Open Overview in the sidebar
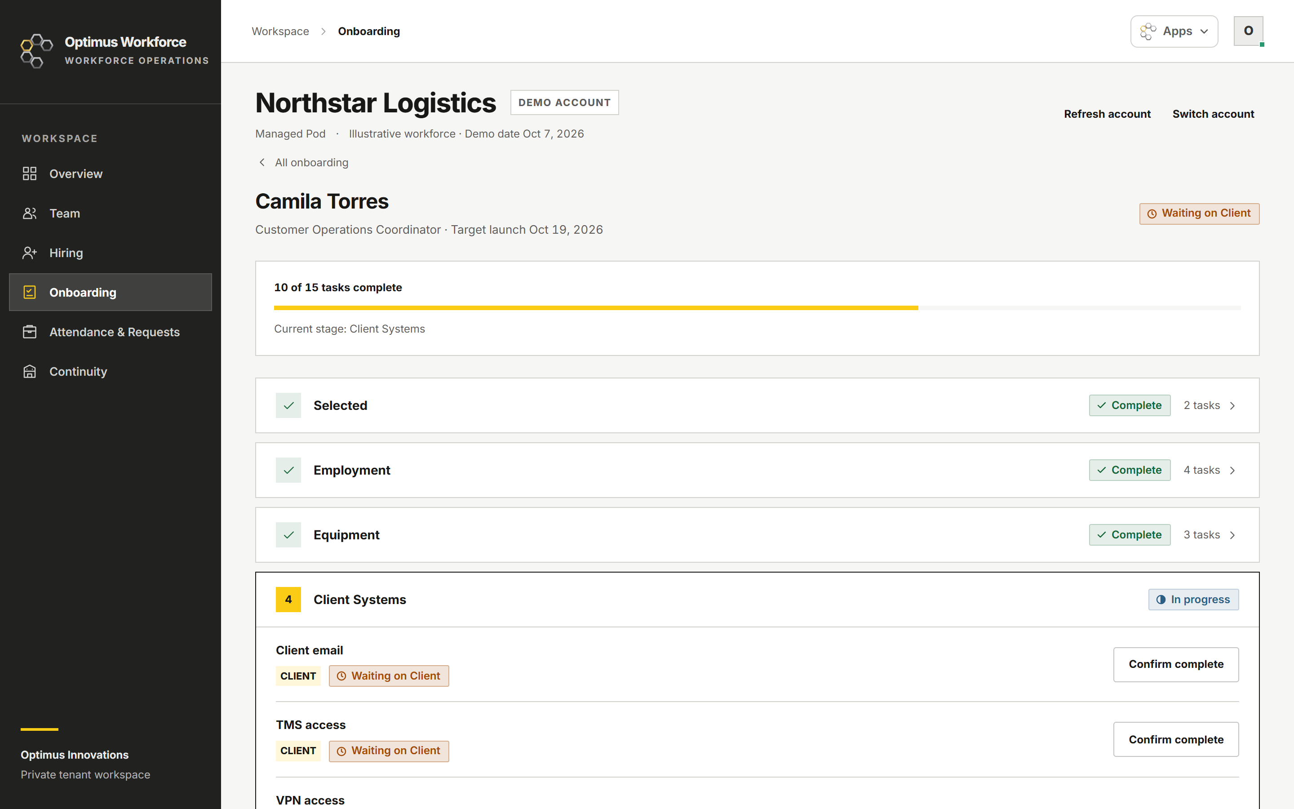The width and height of the screenshot is (1294, 809). 111,174
